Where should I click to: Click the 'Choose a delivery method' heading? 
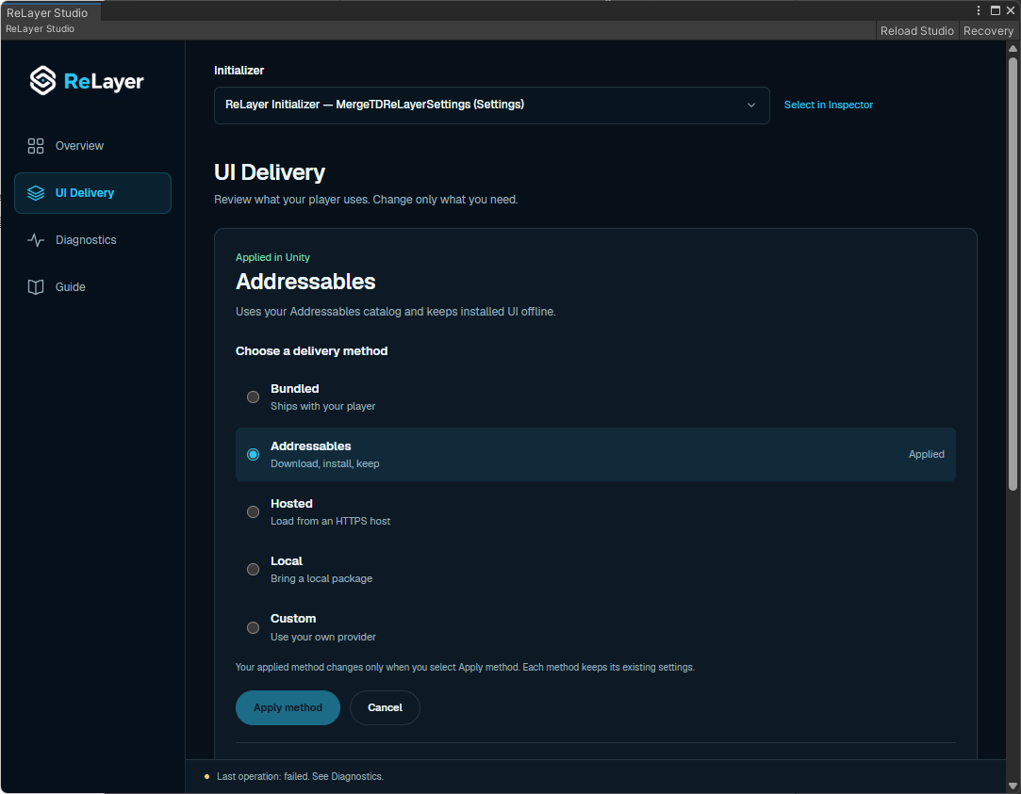[x=311, y=351]
